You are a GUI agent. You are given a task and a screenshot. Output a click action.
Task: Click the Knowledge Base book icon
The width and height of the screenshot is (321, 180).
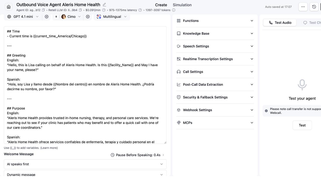179,33
